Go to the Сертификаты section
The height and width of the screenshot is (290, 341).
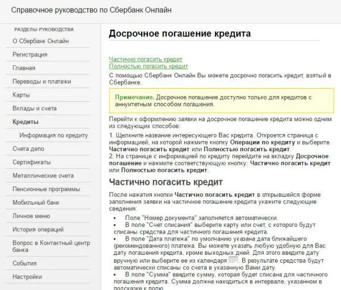tap(31, 162)
